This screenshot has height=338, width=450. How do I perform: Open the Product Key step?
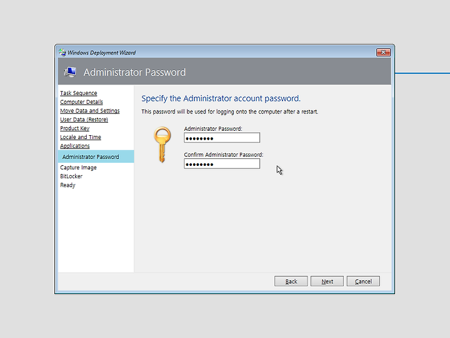coord(74,128)
